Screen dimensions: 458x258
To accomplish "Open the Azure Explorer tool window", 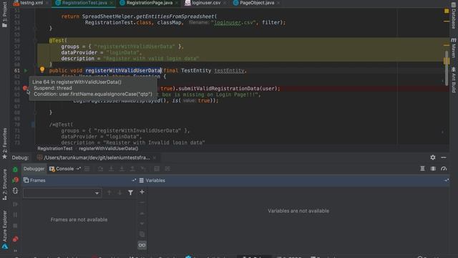I will click(4, 229).
